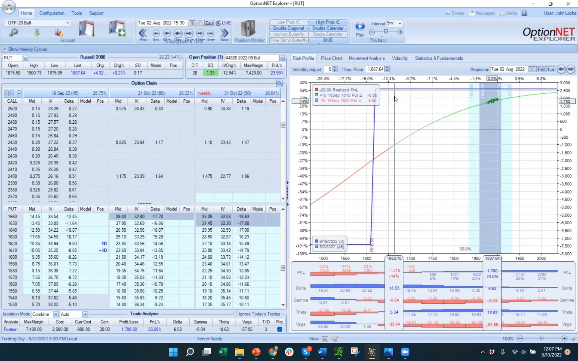Select the Double Calendar strategy
The height and width of the screenshot is (361, 578).
[x=328, y=28]
